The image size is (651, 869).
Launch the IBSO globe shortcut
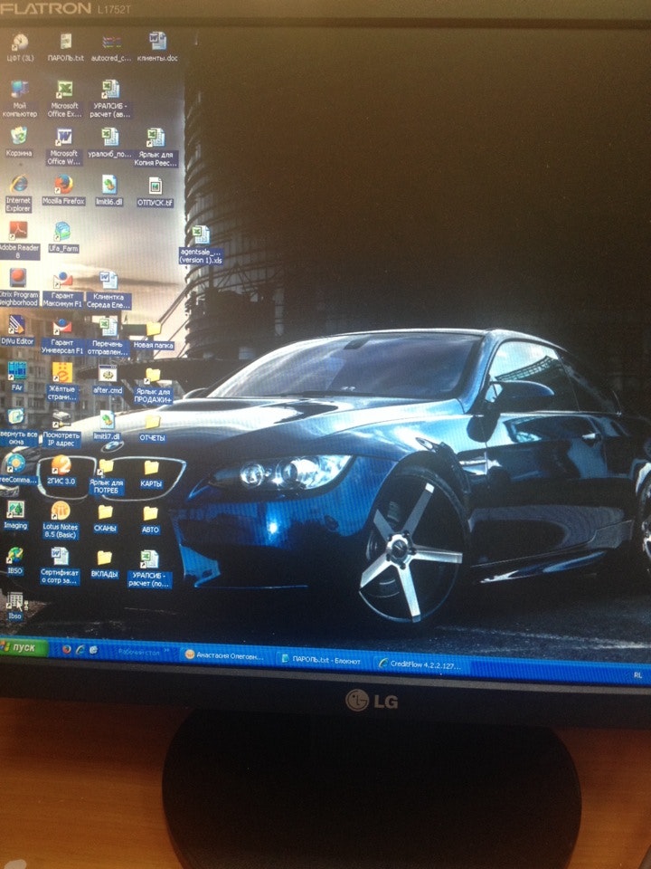pos(14,561)
